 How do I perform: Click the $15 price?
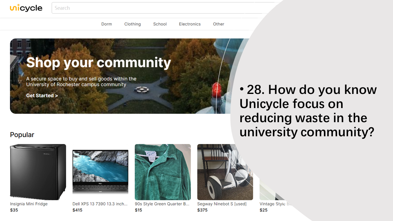tap(138, 210)
